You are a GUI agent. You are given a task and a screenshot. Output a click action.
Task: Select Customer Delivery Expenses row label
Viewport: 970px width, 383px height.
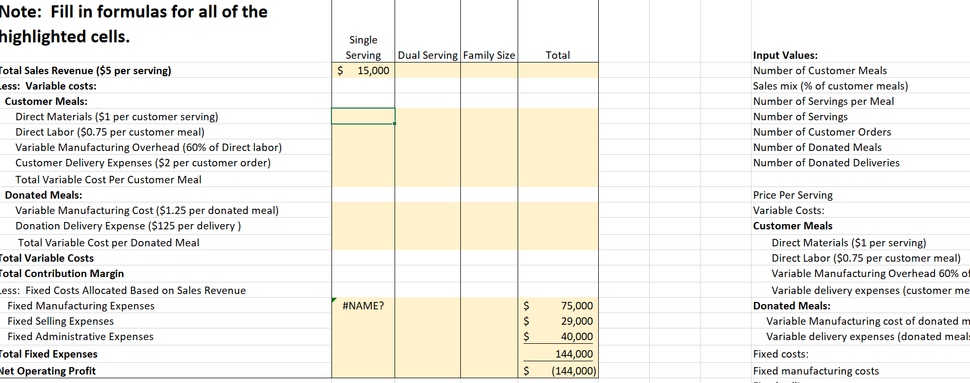point(143,163)
